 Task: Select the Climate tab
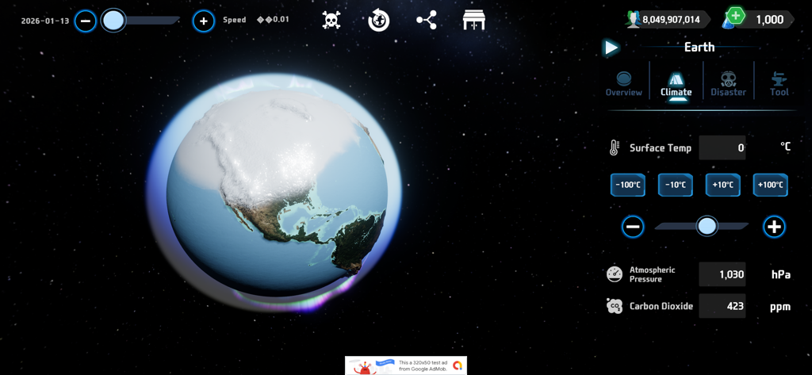pyautogui.click(x=676, y=86)
